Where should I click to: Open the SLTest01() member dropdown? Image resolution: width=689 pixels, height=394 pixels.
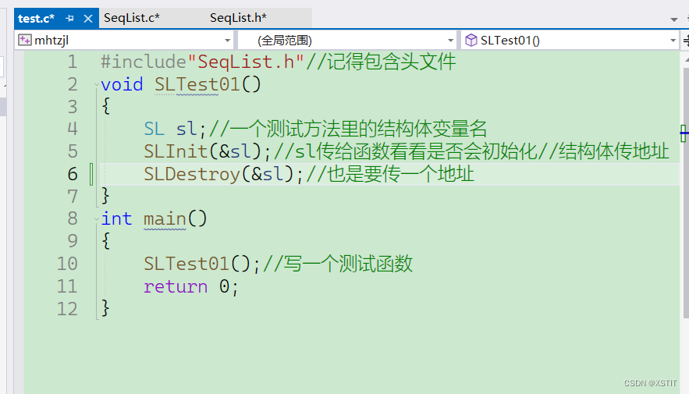coord(673,41)
